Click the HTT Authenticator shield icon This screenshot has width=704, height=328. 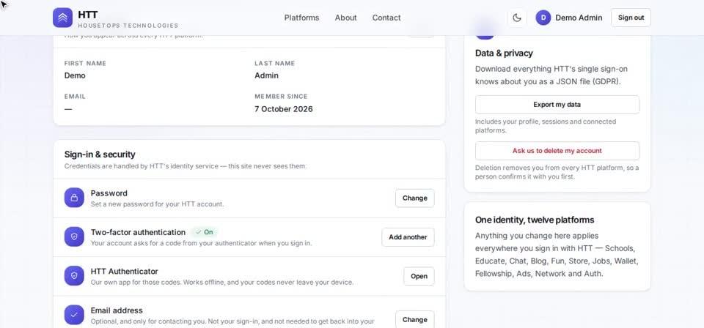click(74, 275)
